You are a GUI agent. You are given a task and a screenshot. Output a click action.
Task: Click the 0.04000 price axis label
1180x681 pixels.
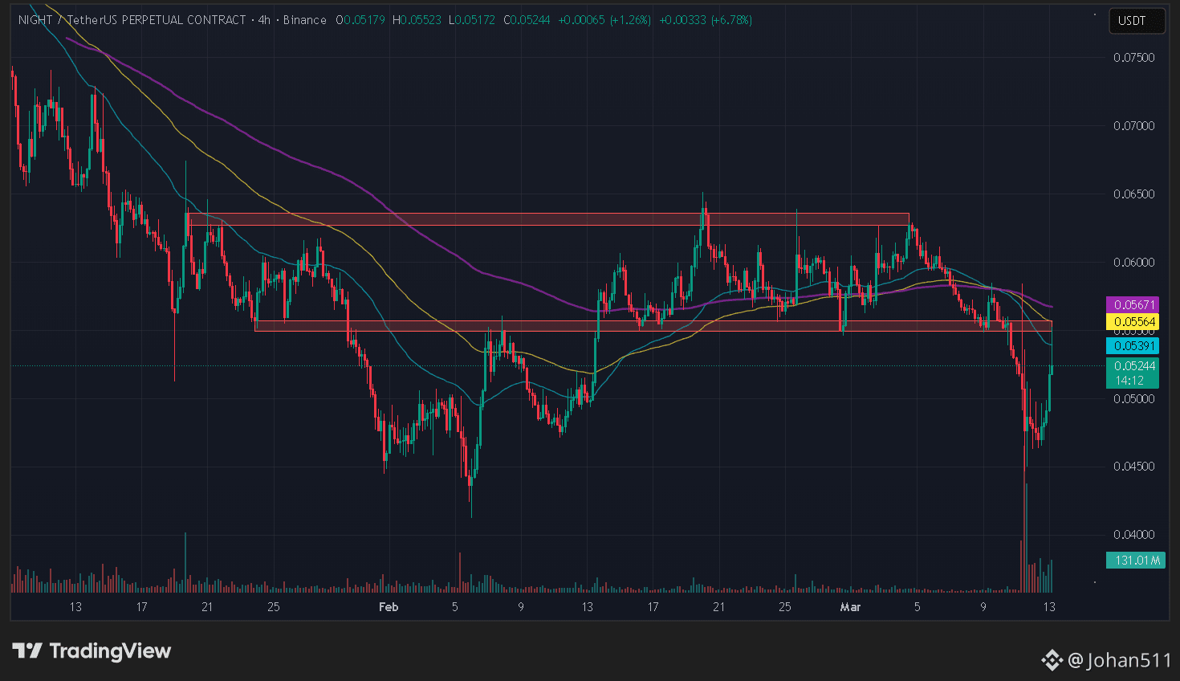point(1133,535)
